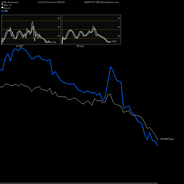Click the 'MunafaSutra.com' text

point(110,2)
